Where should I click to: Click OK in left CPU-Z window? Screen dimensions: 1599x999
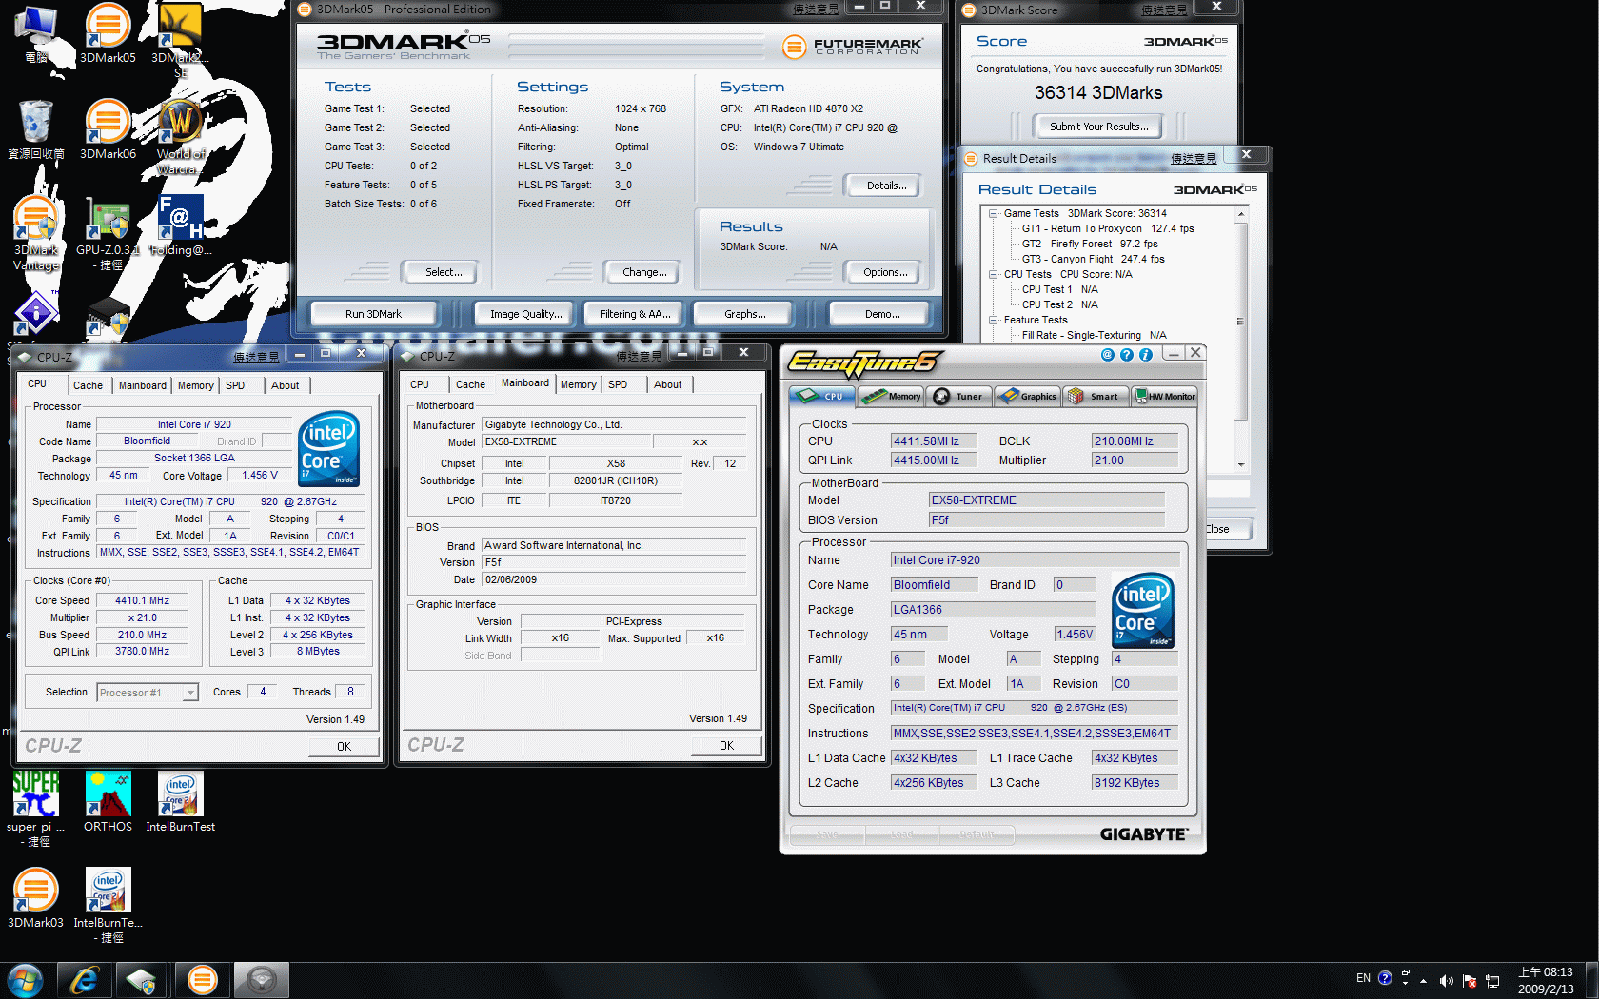(x=345, y=747)
